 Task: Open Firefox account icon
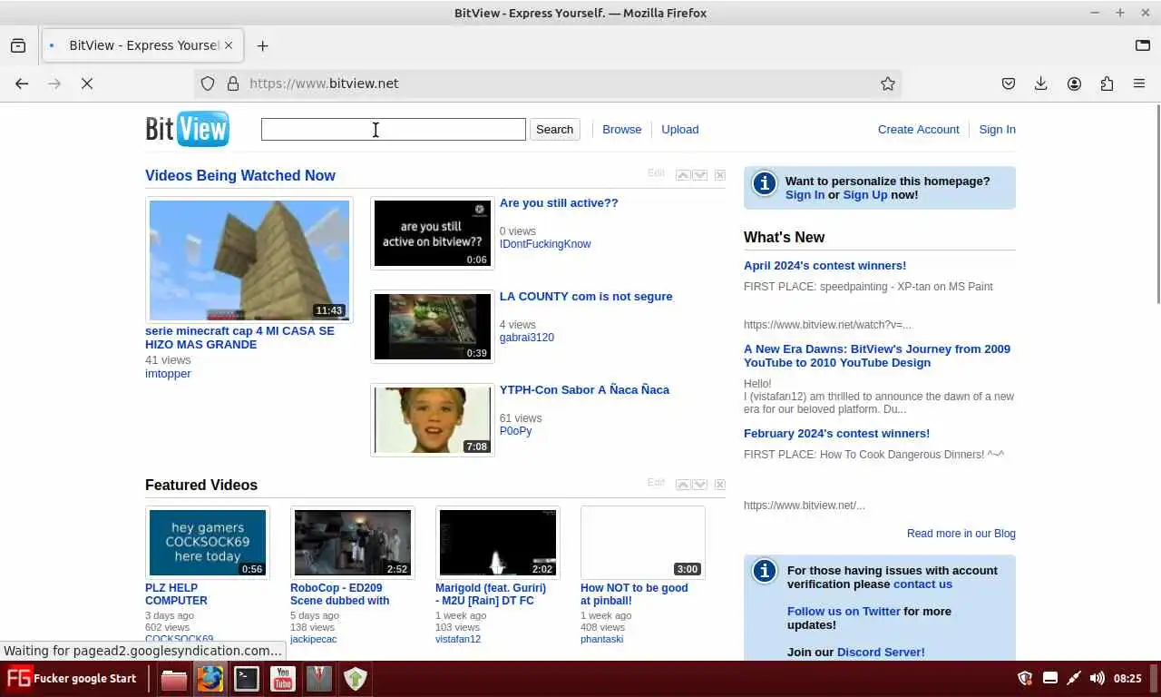[1074, 83]
